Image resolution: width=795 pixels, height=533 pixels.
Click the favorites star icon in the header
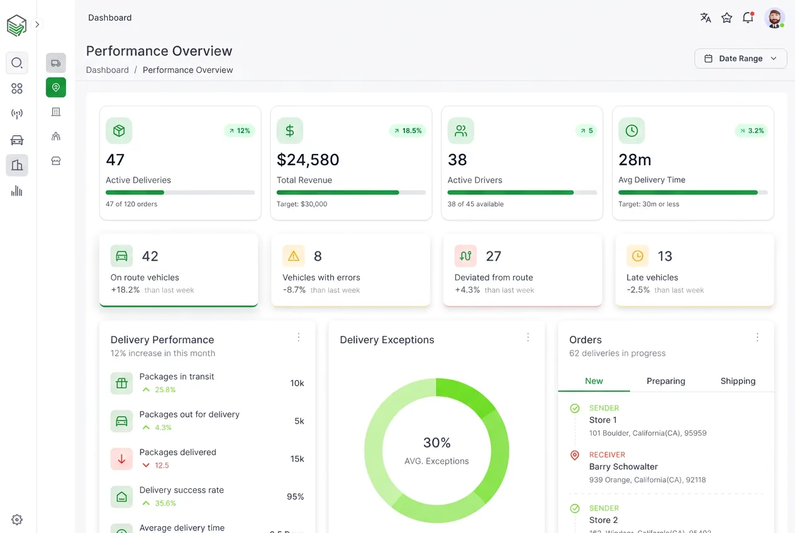click(x=726, y=18)
